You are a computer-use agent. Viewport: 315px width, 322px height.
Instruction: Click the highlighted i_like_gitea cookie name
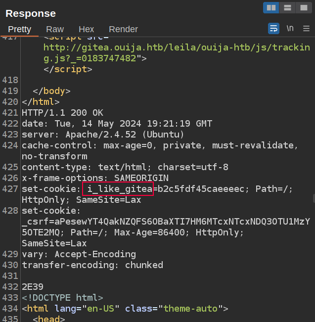point(118,189)
